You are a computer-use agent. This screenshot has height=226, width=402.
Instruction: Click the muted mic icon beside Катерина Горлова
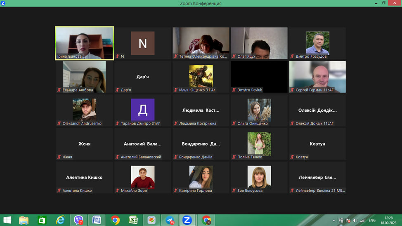176,191
